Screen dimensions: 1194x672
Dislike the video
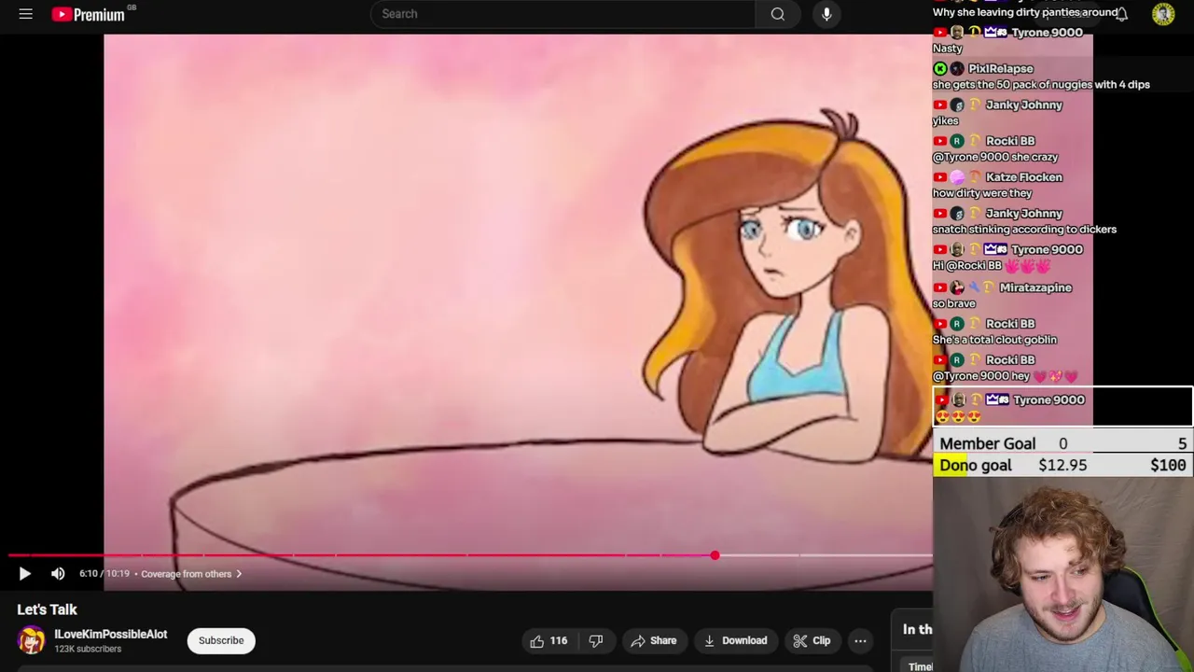coord(596,640)
